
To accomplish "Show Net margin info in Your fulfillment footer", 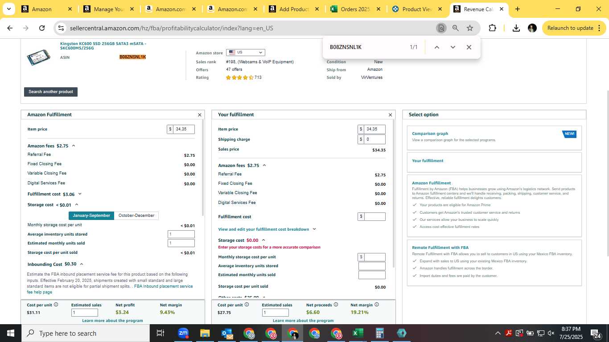I will coord(377,305).
